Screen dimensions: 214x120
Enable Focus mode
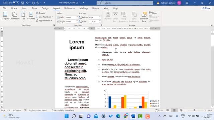[x=159, y=110]
